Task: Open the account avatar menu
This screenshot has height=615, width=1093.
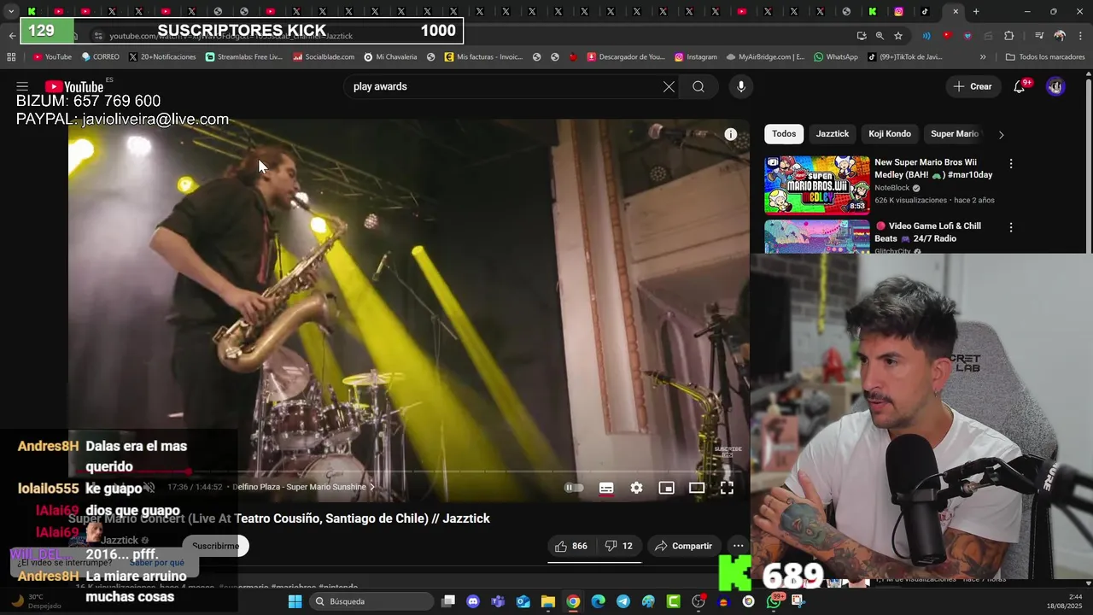Action: pos(1055,86)
